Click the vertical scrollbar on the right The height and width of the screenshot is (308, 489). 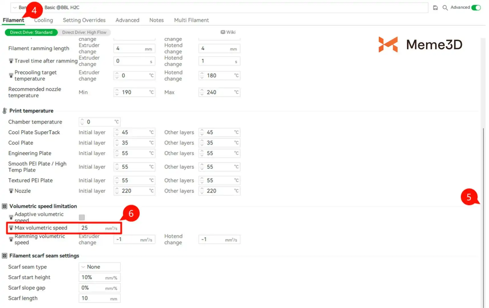tap(483, 217)
